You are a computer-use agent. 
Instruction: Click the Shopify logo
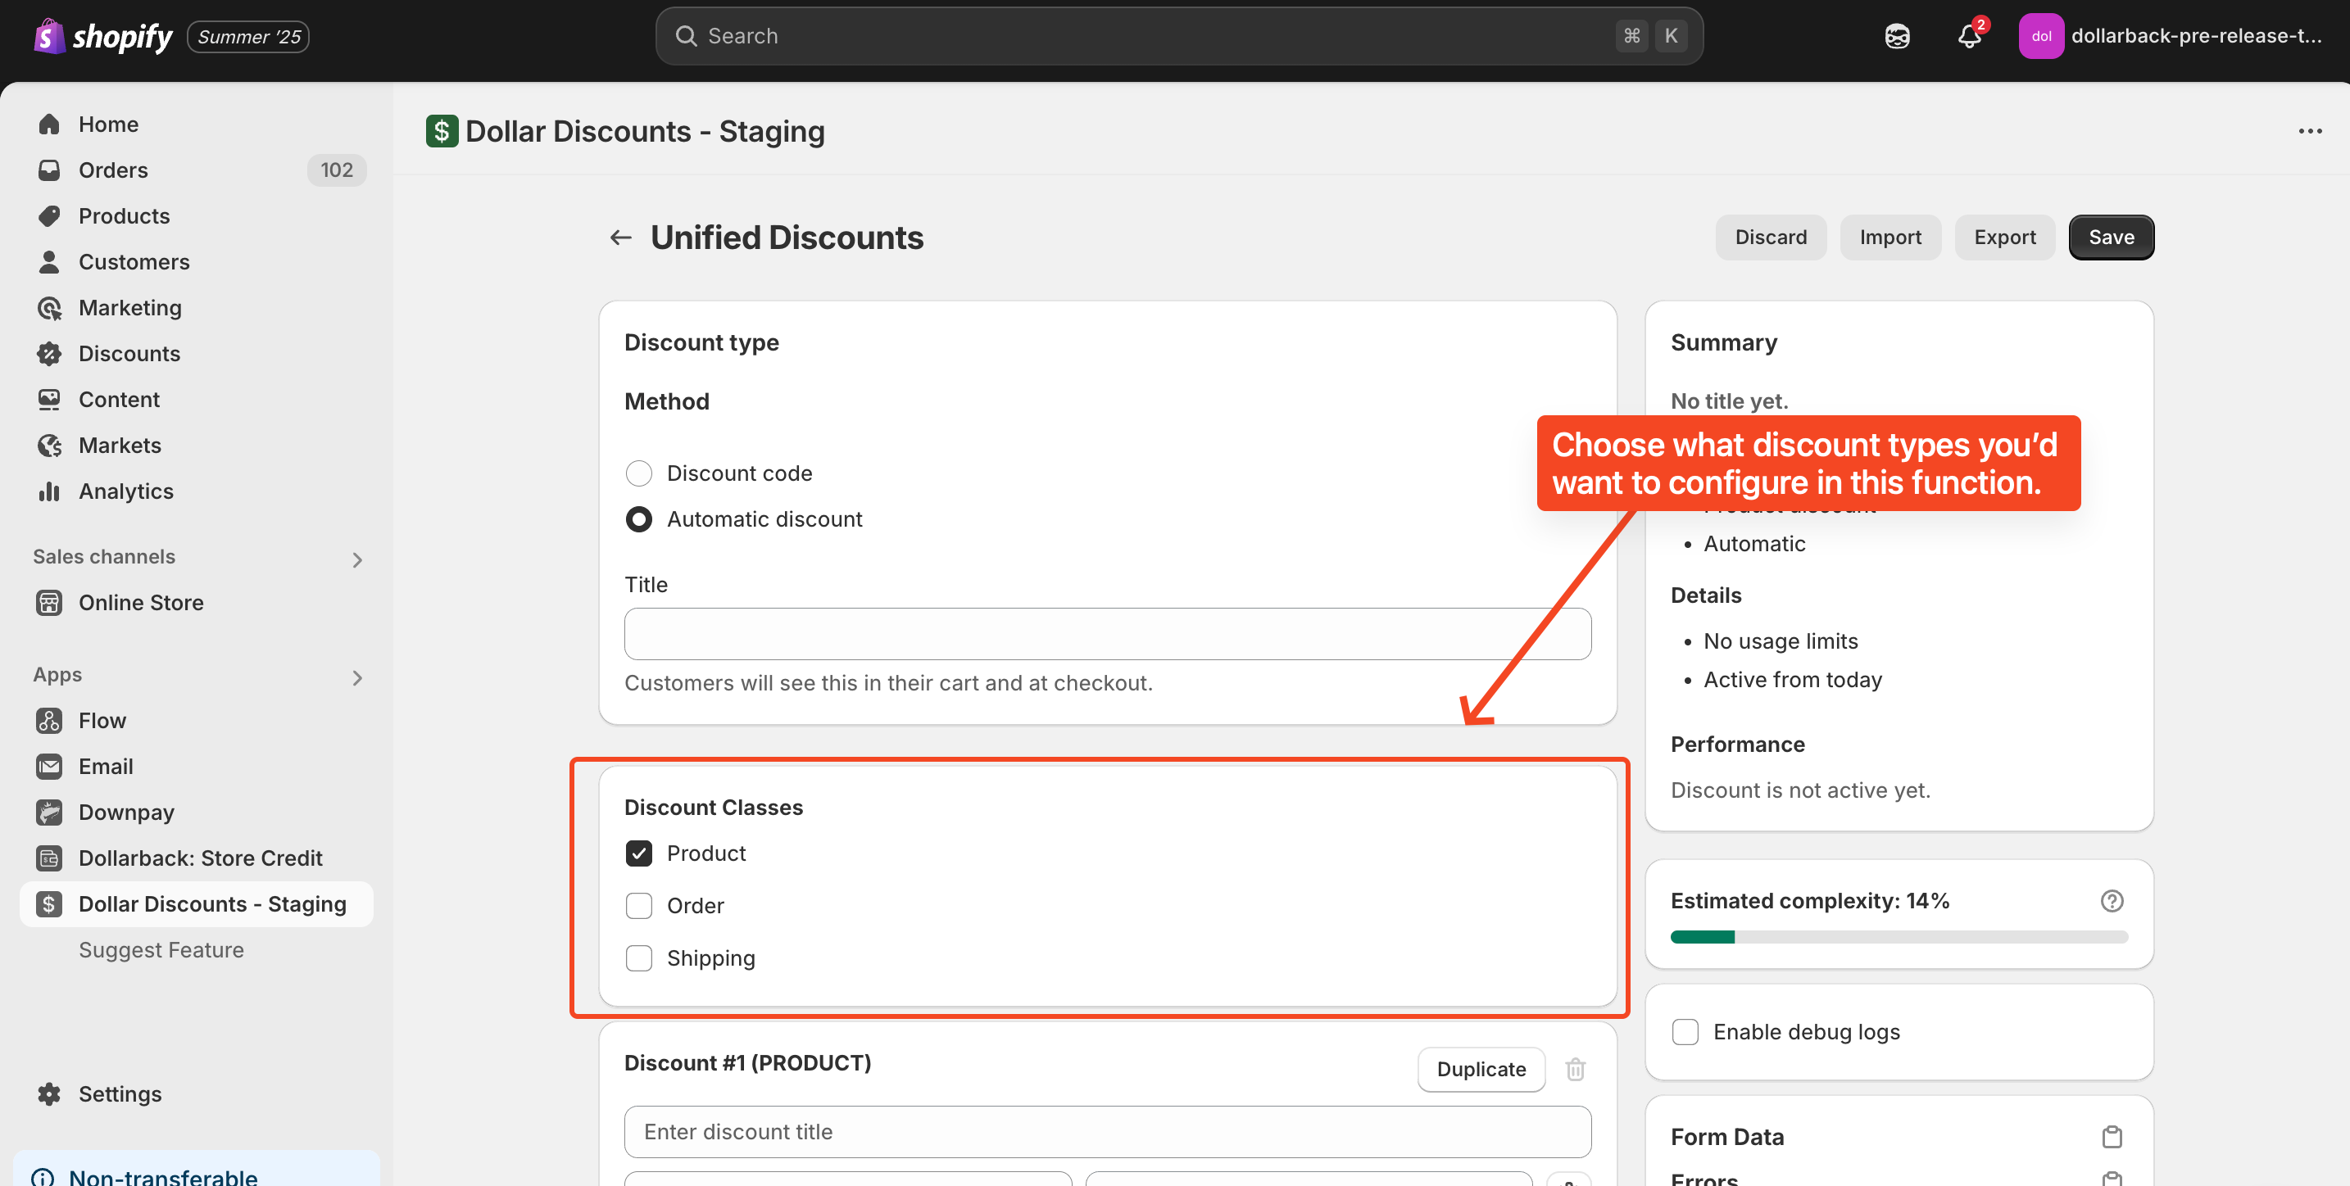[x=103, y=37]
